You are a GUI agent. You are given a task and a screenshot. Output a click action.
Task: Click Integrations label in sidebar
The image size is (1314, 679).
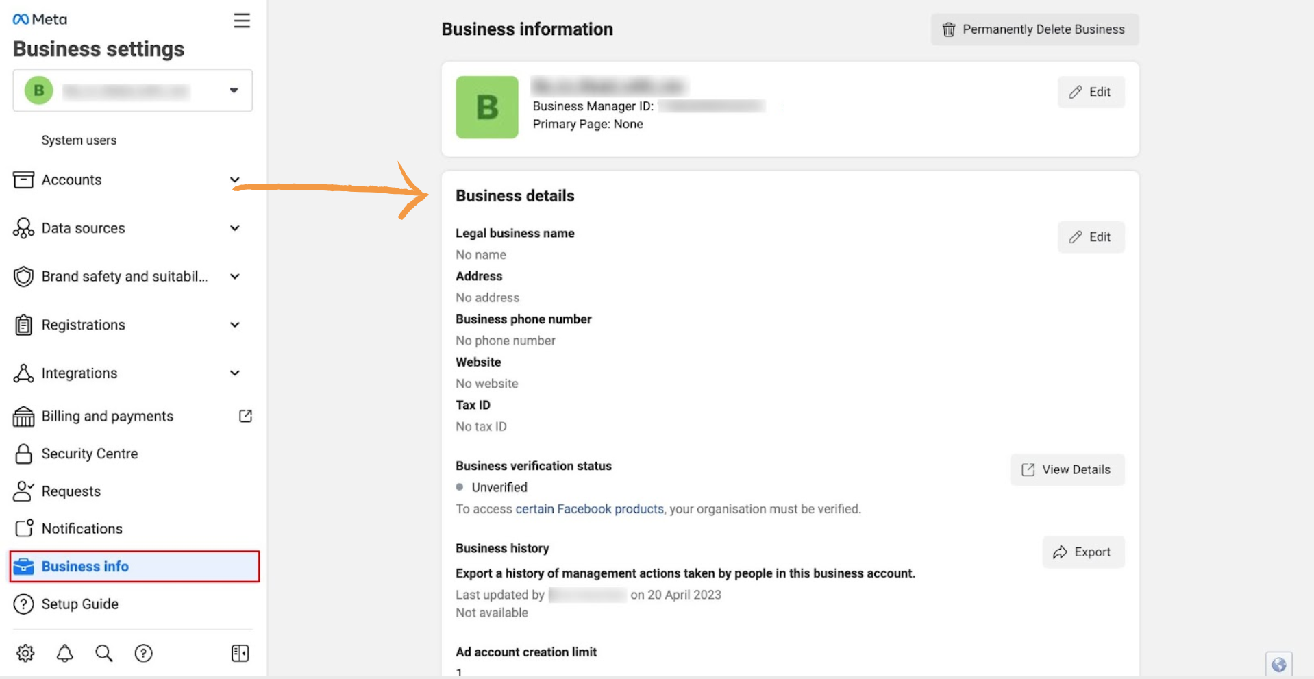pos(79,373)
